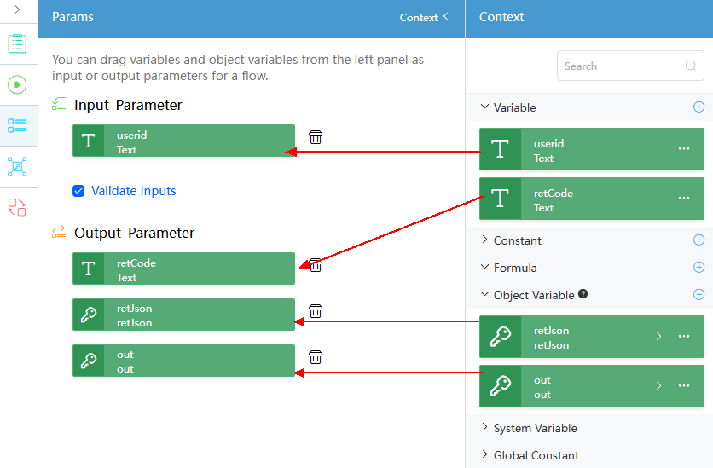Remove the out output parameter
Viewport: 713px width, 468px height.
click(315, 357)
